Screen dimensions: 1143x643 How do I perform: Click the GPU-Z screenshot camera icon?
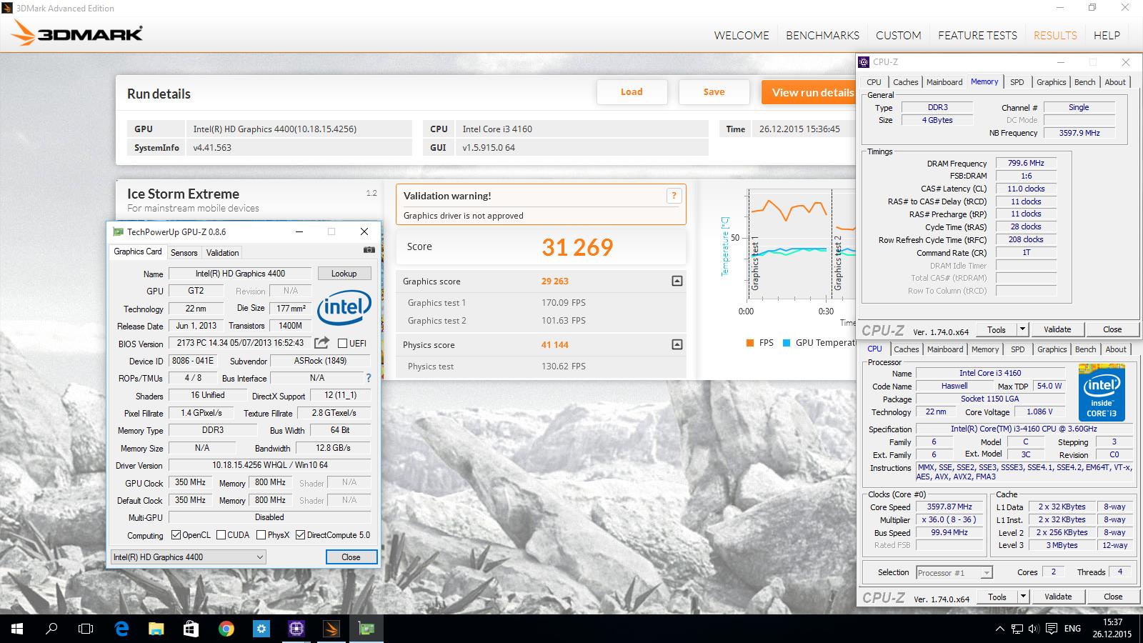(369, 250)
